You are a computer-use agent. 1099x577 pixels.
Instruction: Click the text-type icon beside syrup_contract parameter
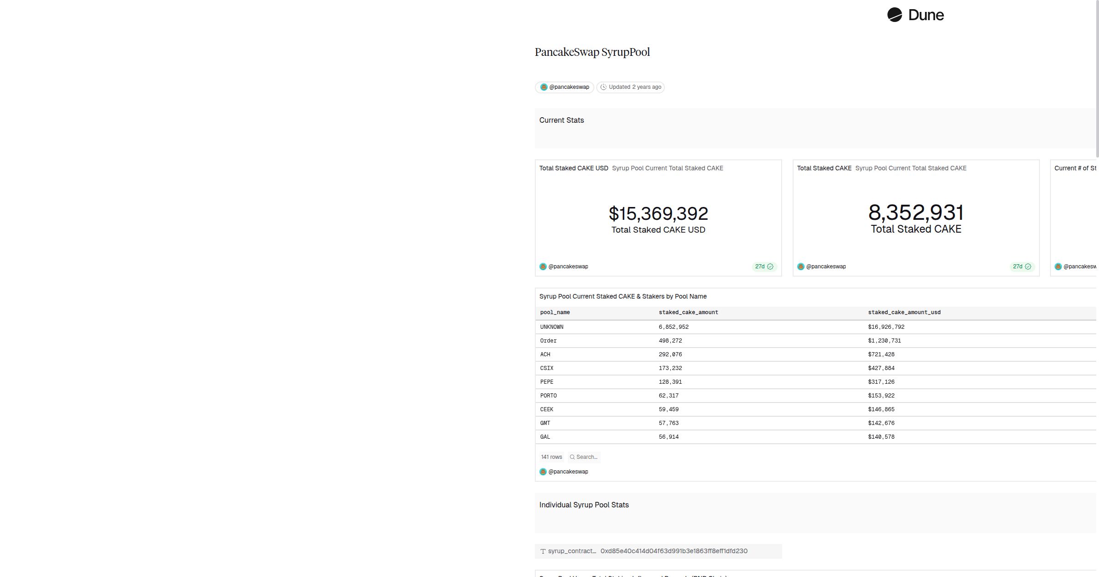543,551
